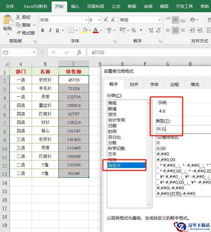
Task: Click category list scroll down arrow
Action: click(x=149, y=205)
